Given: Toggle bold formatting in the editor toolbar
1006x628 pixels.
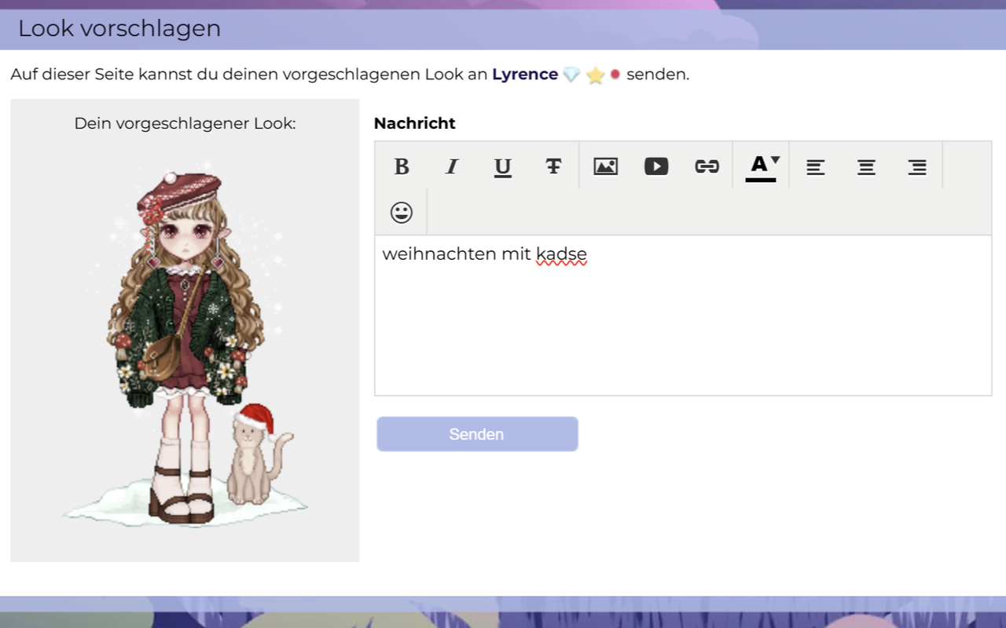Looking at the screenshot, I should click(x=402, y=166).
